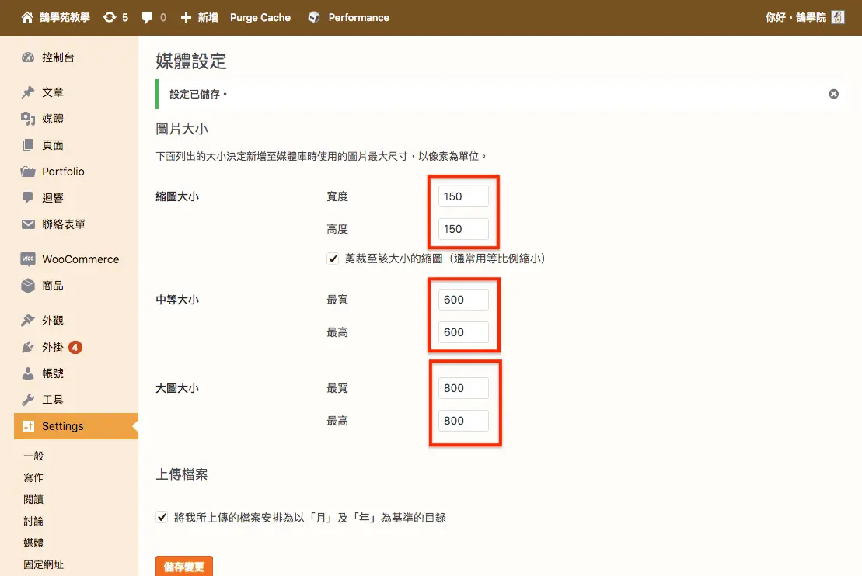Open the 你好，鵠學院 account menu
Screen dimensions: 862x576
click(x=795, y=18)
